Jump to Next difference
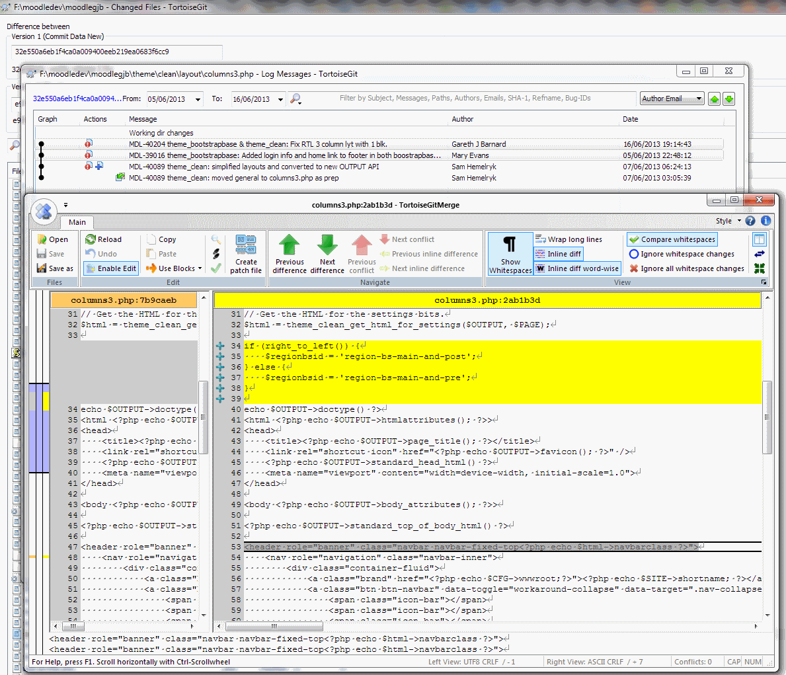 pos(327,255)
